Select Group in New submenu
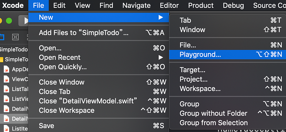 228,104
